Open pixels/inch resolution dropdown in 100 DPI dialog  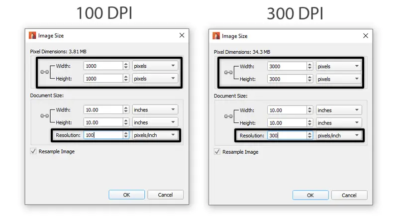tap(155, 135)
